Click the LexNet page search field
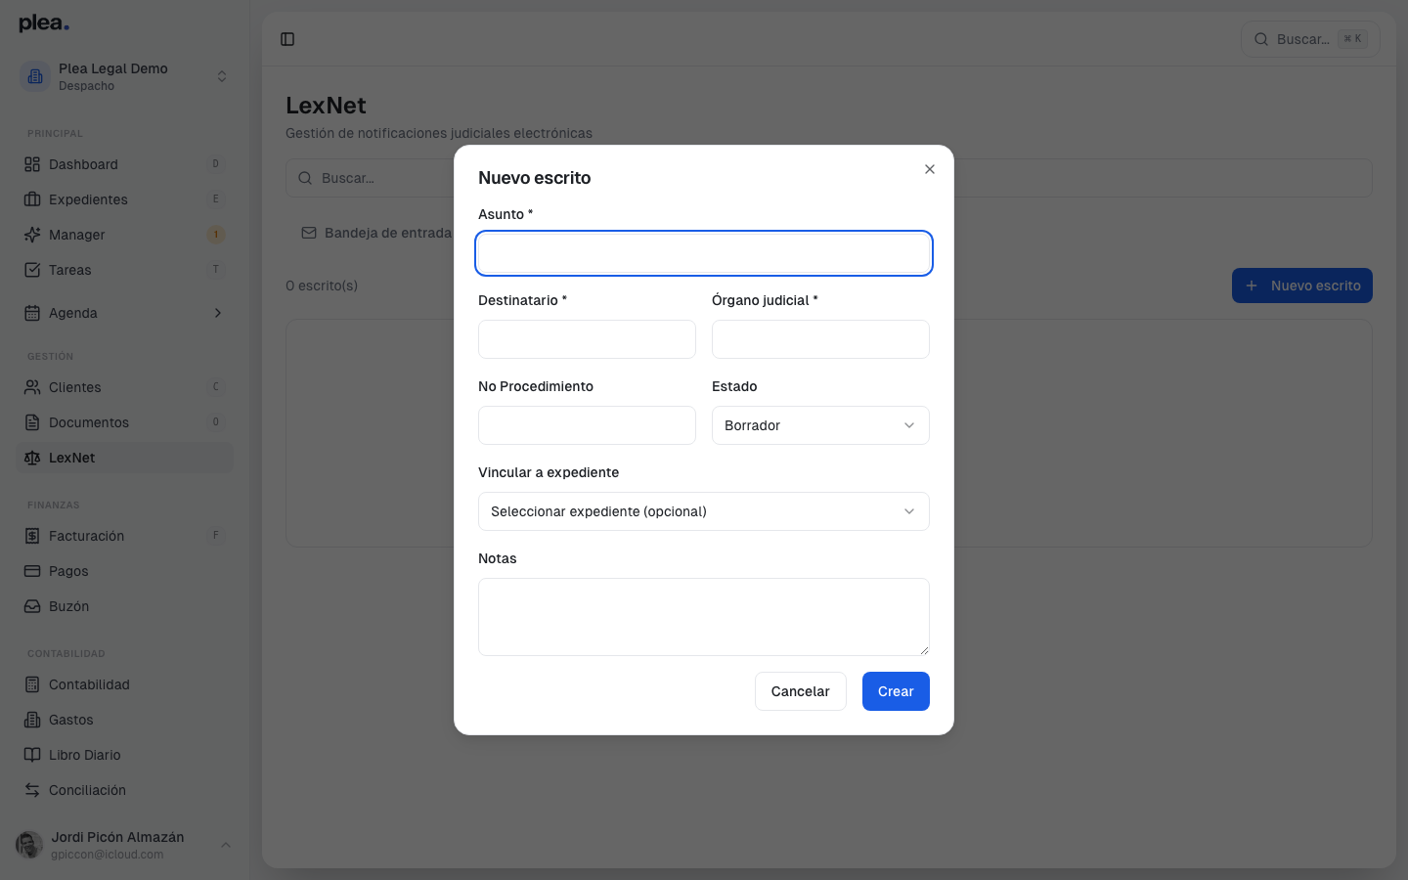The image size is (1408, 880). point(829,178)
